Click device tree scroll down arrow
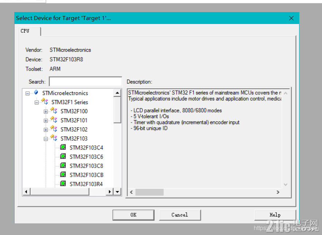 click(117, 192)
